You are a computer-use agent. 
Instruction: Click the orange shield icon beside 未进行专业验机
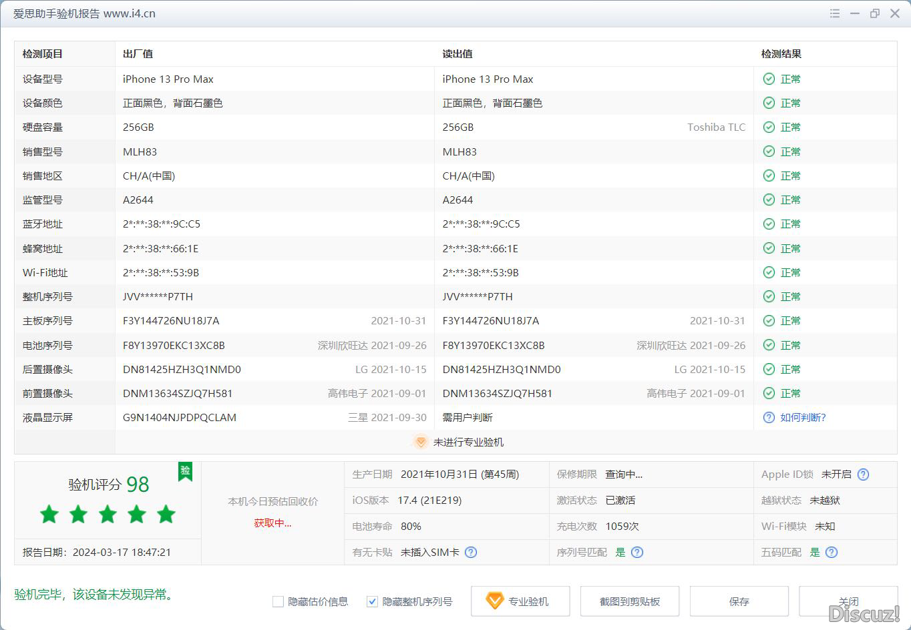click(420, 442)
